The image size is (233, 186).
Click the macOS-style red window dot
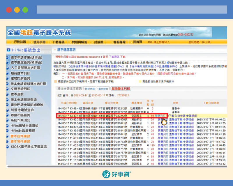point(9,10)
